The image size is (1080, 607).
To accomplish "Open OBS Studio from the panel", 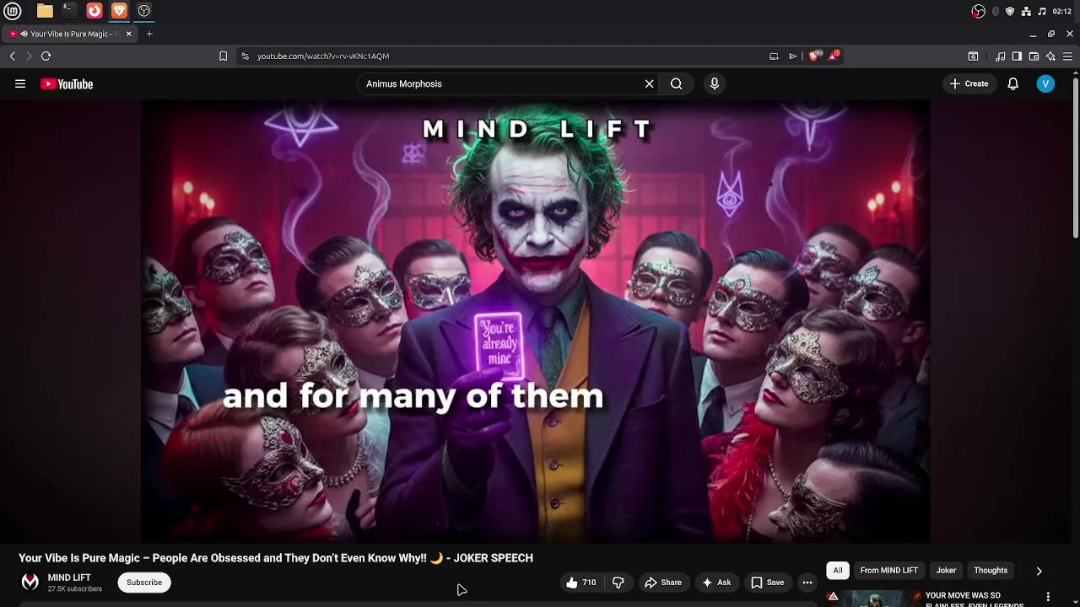I will (x=144, y=11).
